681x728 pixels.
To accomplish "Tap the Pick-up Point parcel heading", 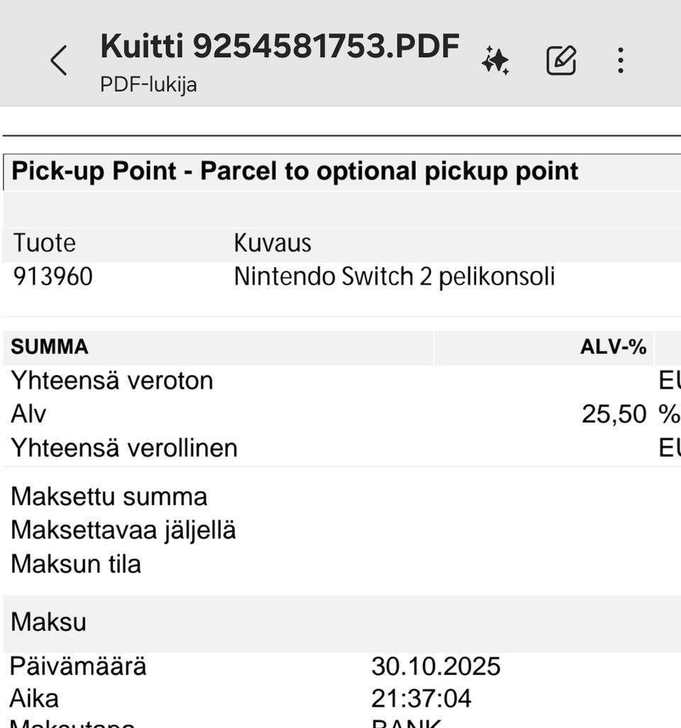I will coord(295,171).
